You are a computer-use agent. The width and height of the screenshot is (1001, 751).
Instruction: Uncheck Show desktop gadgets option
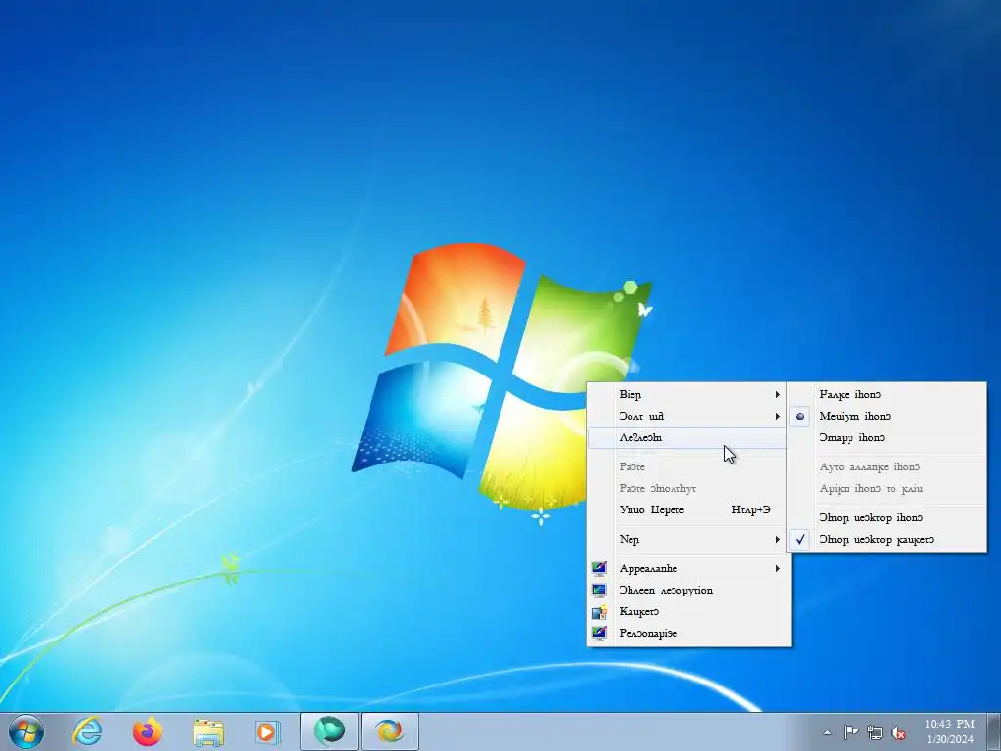click(x=887, y=540)
